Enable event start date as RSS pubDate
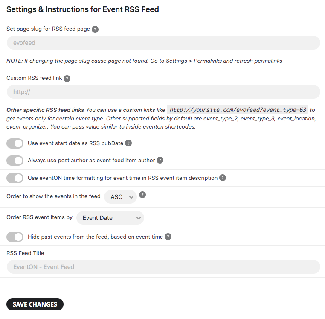 click(x=15, y=143)
